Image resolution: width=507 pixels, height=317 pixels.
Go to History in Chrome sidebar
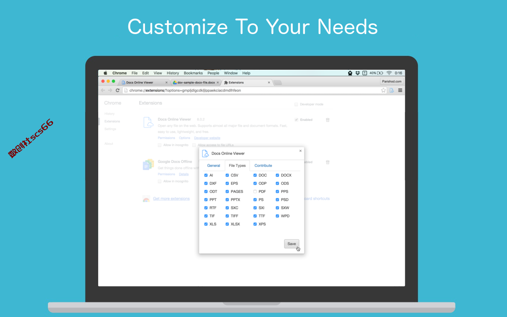click(109, 114)
